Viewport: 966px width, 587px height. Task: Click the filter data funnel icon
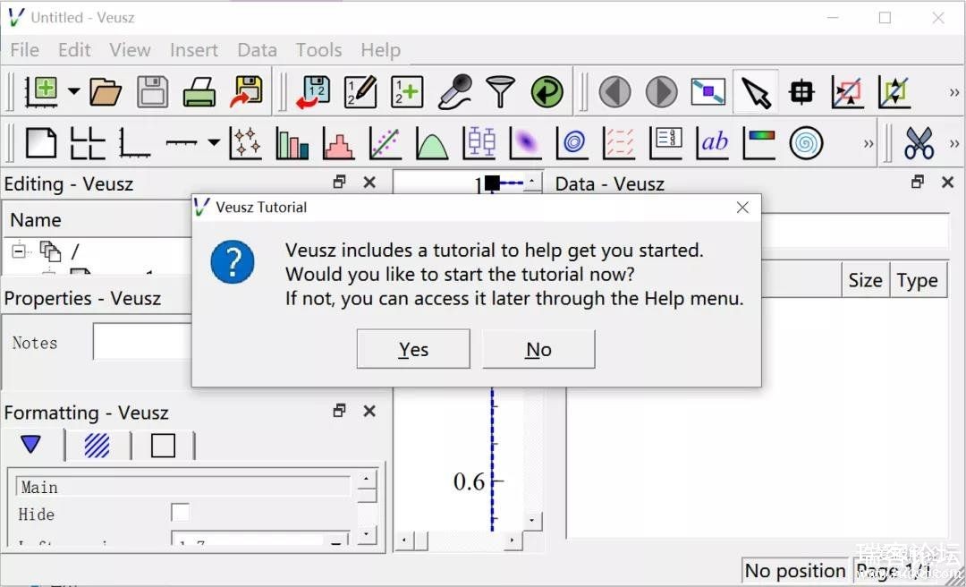pos(500,92)
